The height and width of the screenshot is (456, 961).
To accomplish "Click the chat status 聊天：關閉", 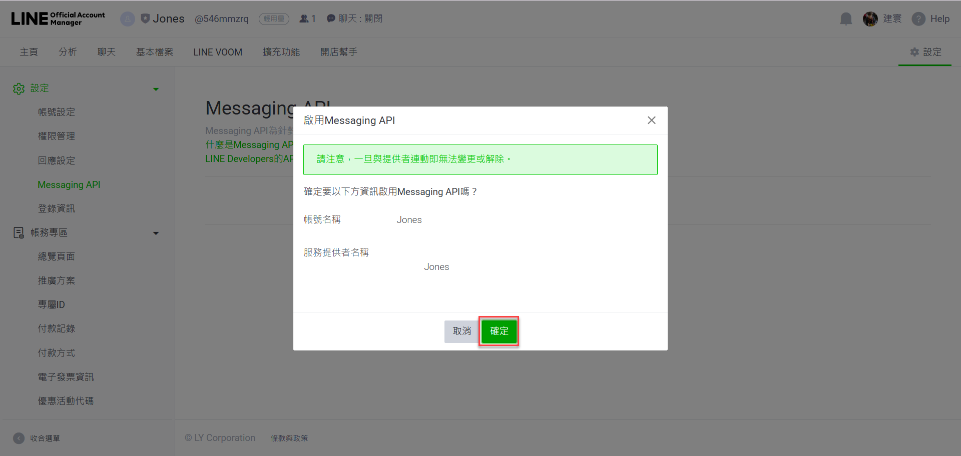I will [x=354, y=18].
